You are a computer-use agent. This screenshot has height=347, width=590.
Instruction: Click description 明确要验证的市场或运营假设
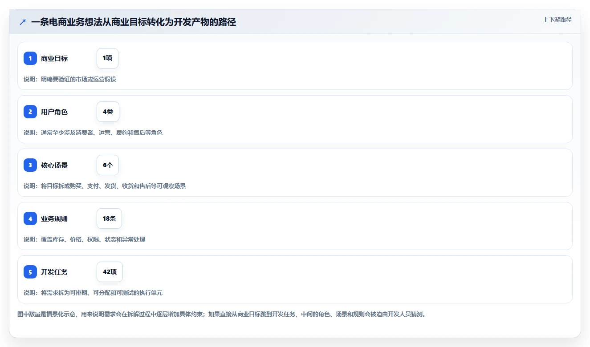[x=70, y=79]
